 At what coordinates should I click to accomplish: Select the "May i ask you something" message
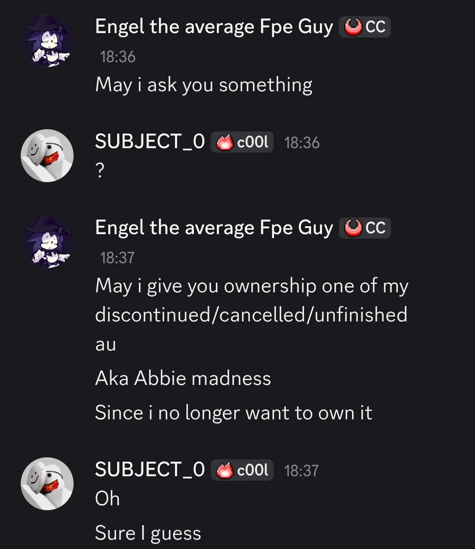pyautogui.click(x=204, y=85)
